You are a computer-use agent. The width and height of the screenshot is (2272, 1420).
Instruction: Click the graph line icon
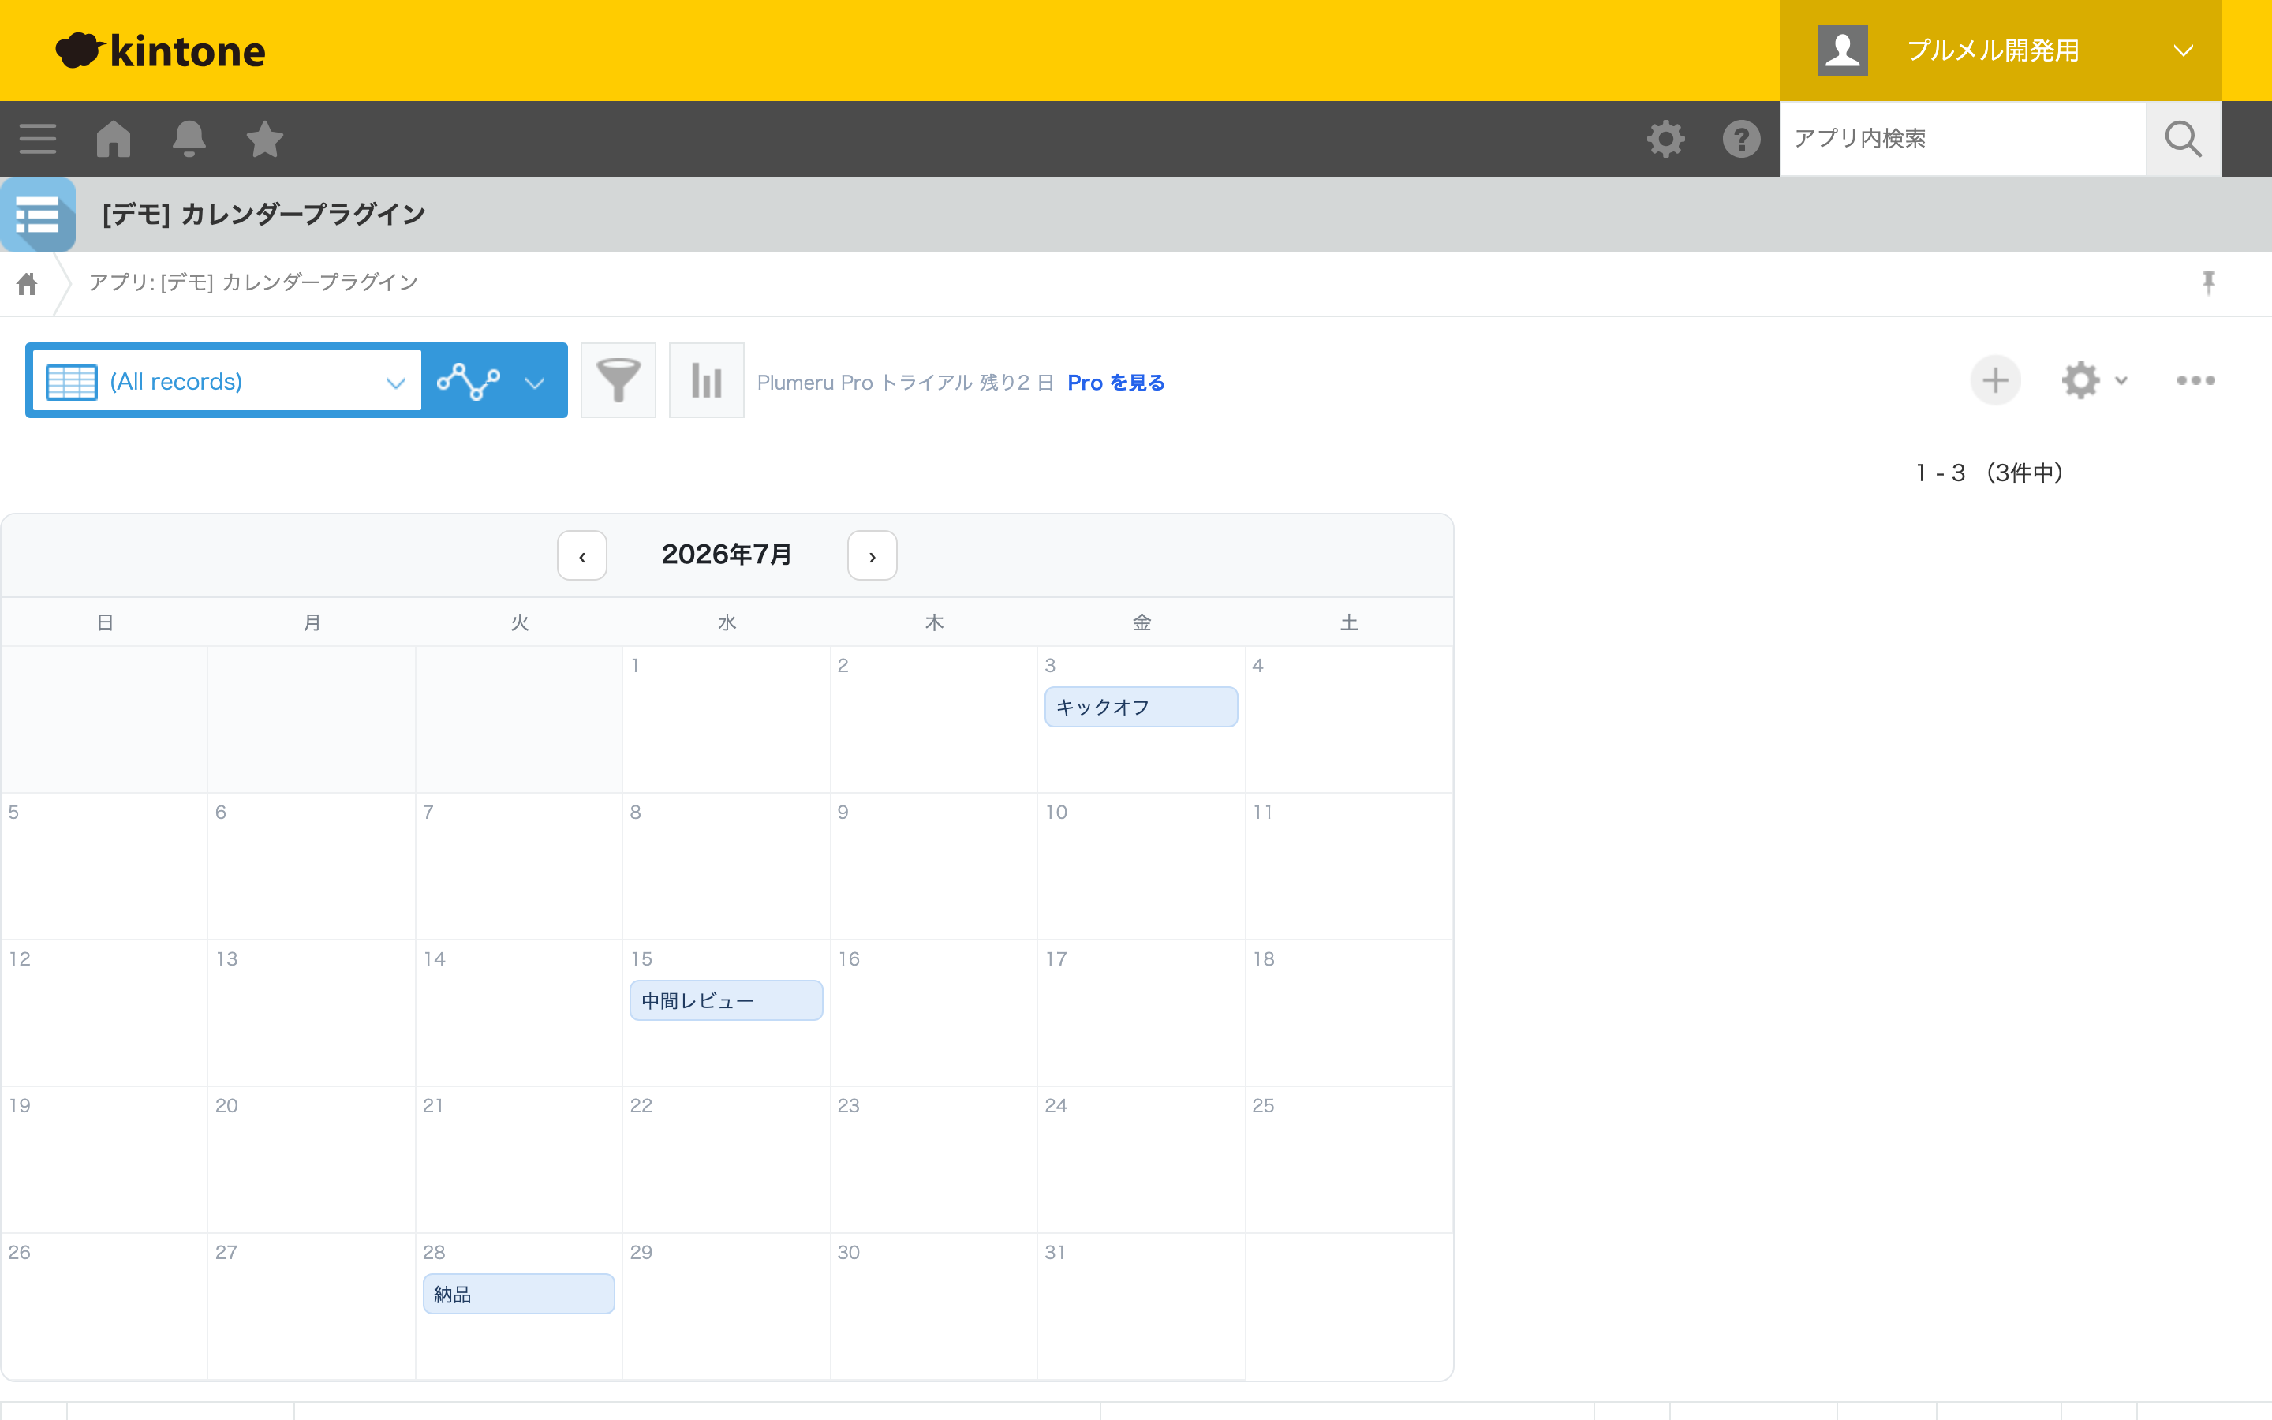[469, 381]
